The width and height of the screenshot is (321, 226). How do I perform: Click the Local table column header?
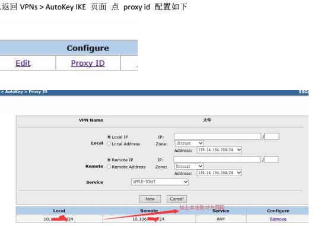(x=59, y=211)
